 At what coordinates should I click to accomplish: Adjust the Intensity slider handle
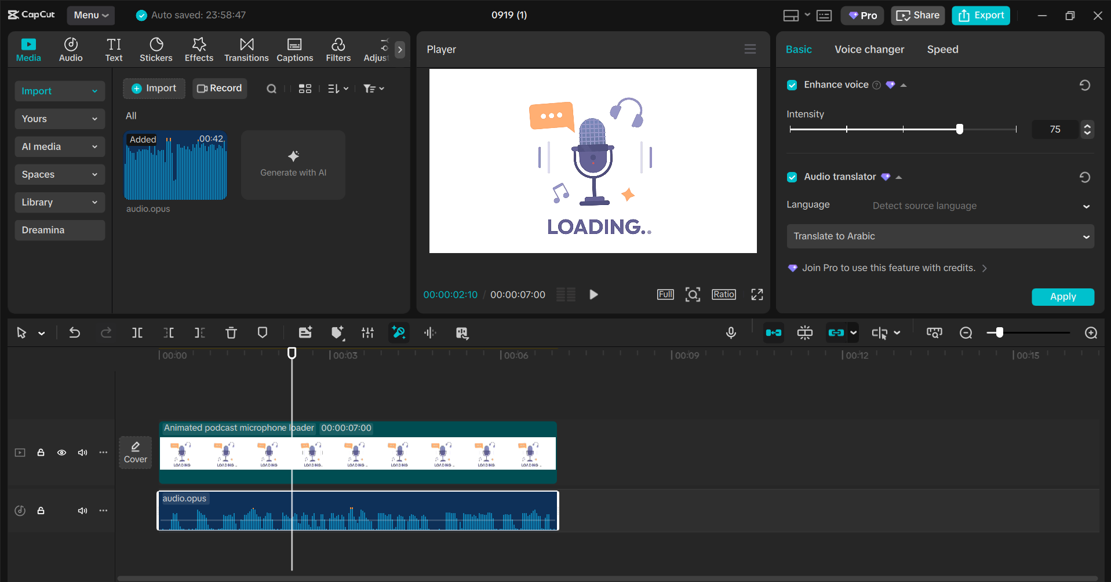point(959,129)
